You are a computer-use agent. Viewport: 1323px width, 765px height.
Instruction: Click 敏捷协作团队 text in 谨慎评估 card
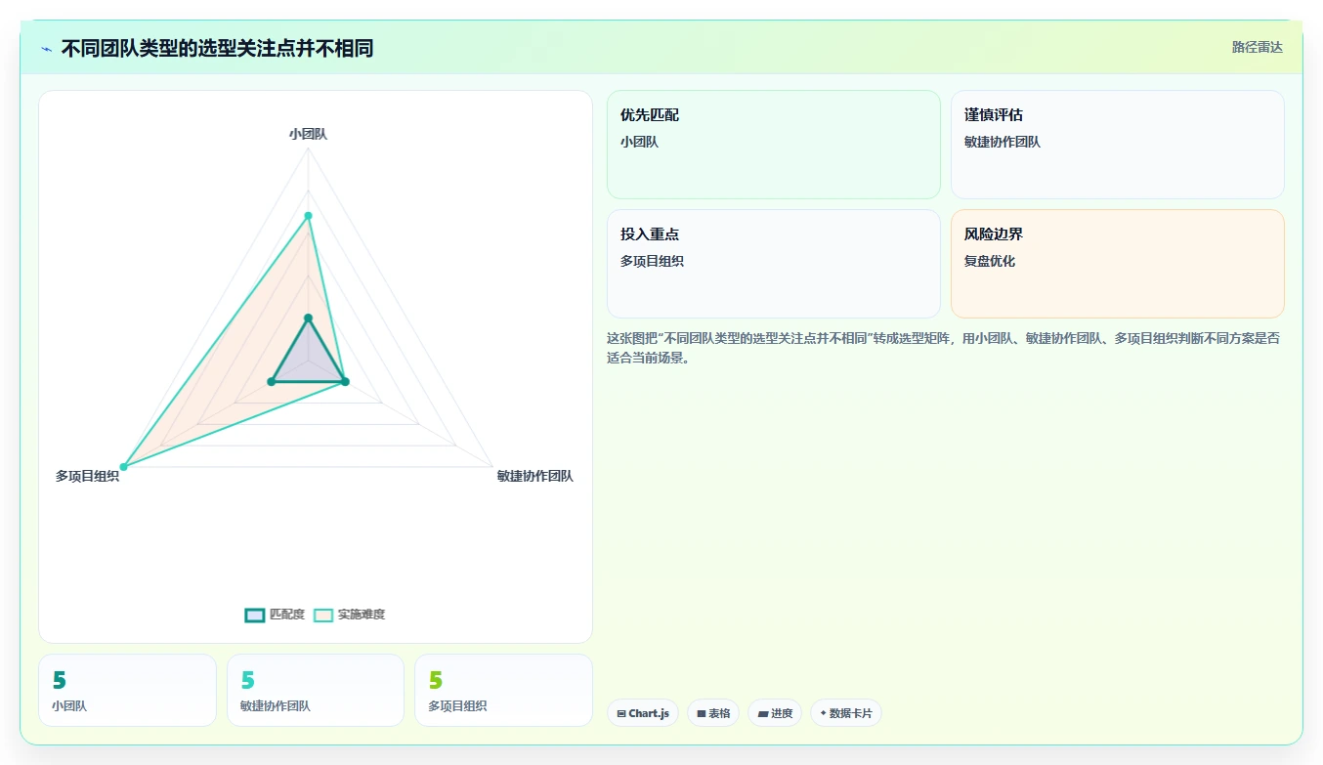coord(1003,142)
